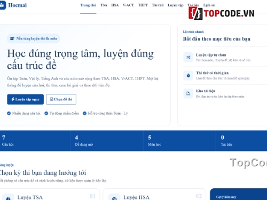
Task: Open the TSA menu item
Action: tap(104, 5)
